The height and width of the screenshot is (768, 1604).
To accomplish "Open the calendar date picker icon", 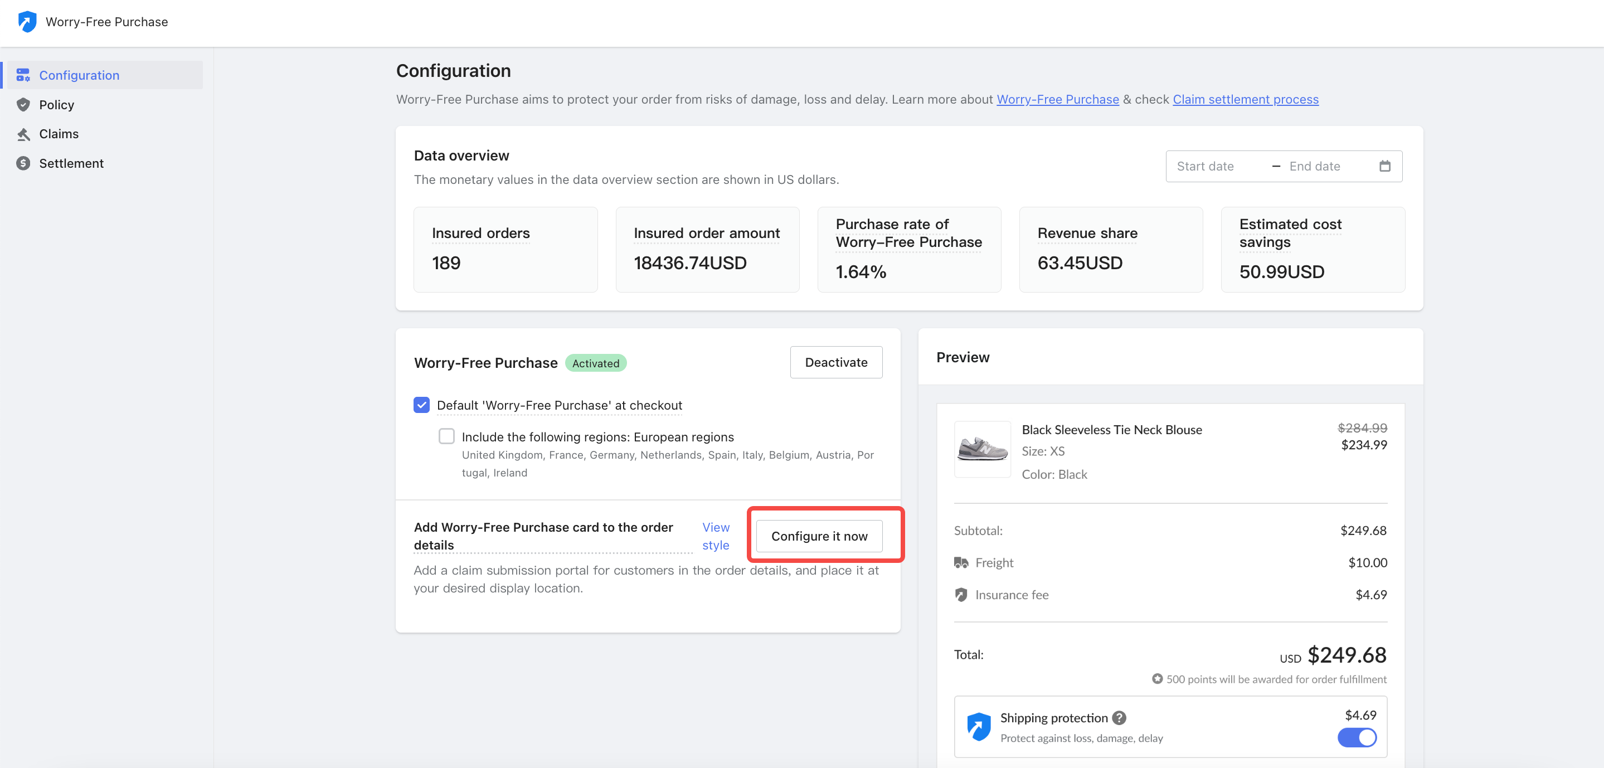I will click(1384, 166).
